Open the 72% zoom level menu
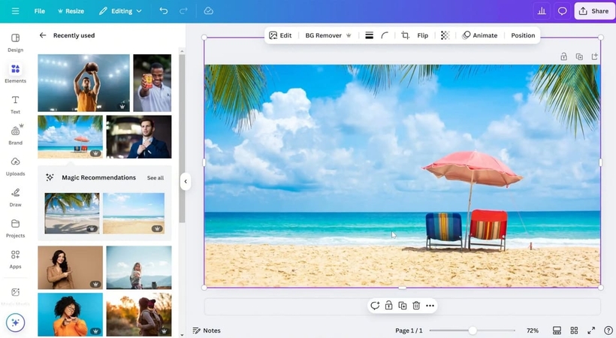The image size is (616, 338). [533, 330]
